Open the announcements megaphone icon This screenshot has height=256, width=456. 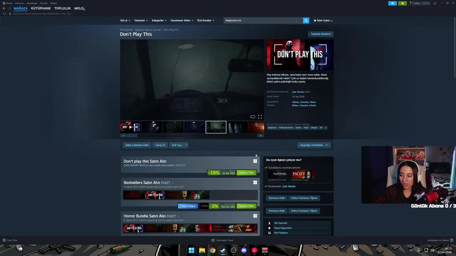point(392,3)
